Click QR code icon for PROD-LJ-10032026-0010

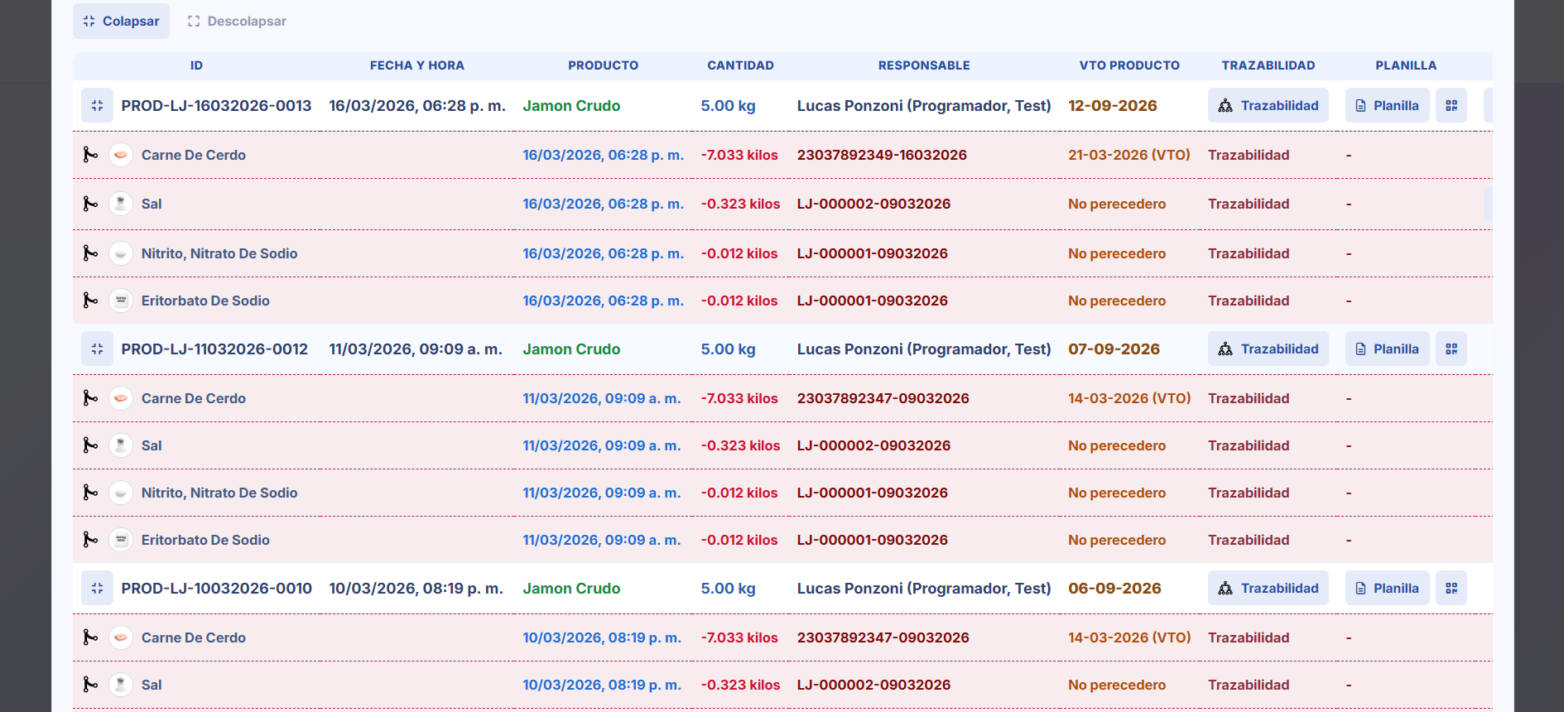click(x=1451, y=589)
